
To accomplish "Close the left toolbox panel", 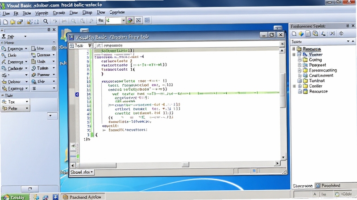I will (54, 29).
